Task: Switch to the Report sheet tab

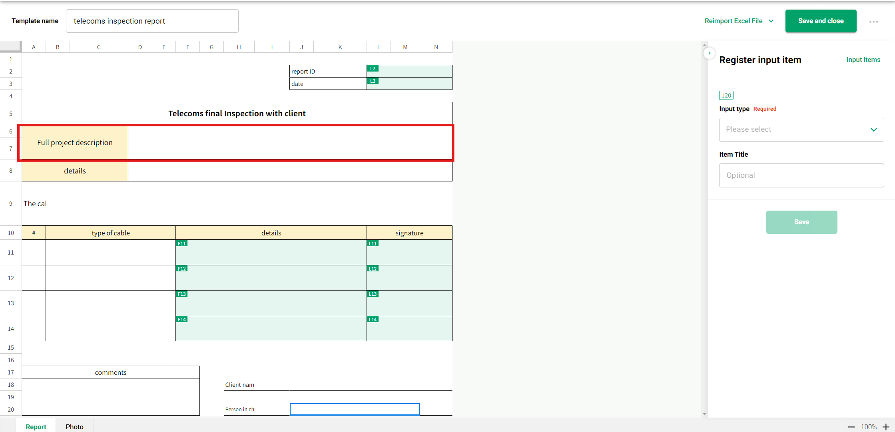Action: pyautogui.click(x=36, y=426)
